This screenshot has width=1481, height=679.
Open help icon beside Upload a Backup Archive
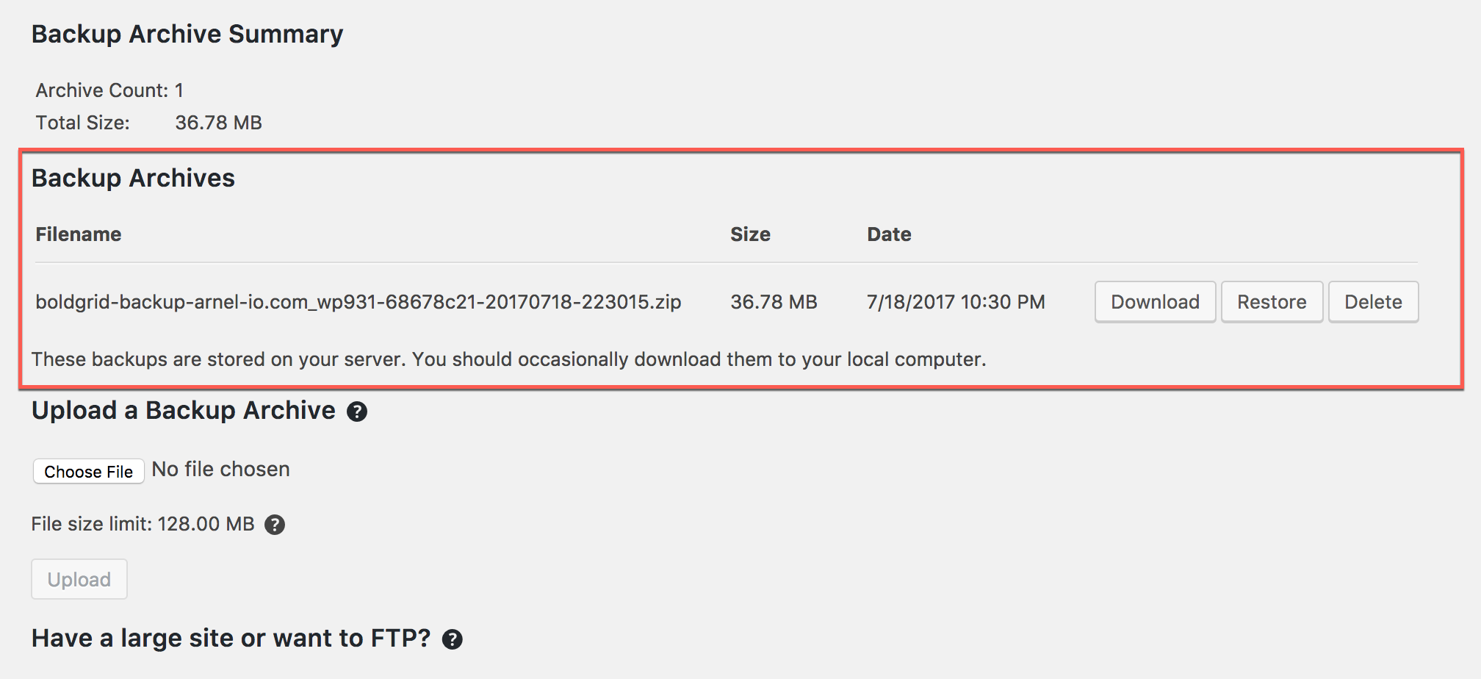[357, 412]
